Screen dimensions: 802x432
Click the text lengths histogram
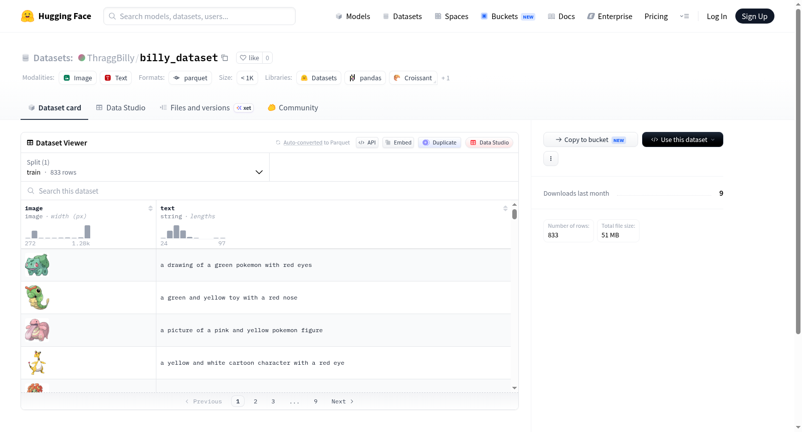tap(193, 232)
